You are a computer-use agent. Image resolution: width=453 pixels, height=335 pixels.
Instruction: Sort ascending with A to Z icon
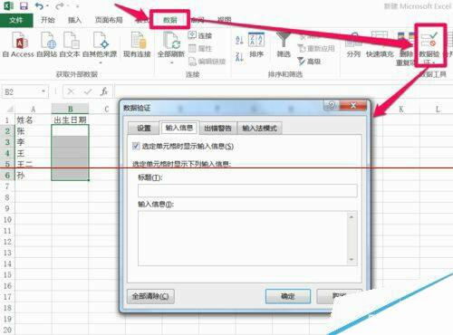coord(239,40)
